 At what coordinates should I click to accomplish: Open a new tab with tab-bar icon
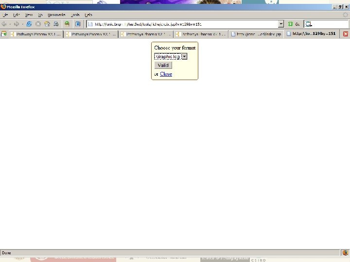coord(4,34)
